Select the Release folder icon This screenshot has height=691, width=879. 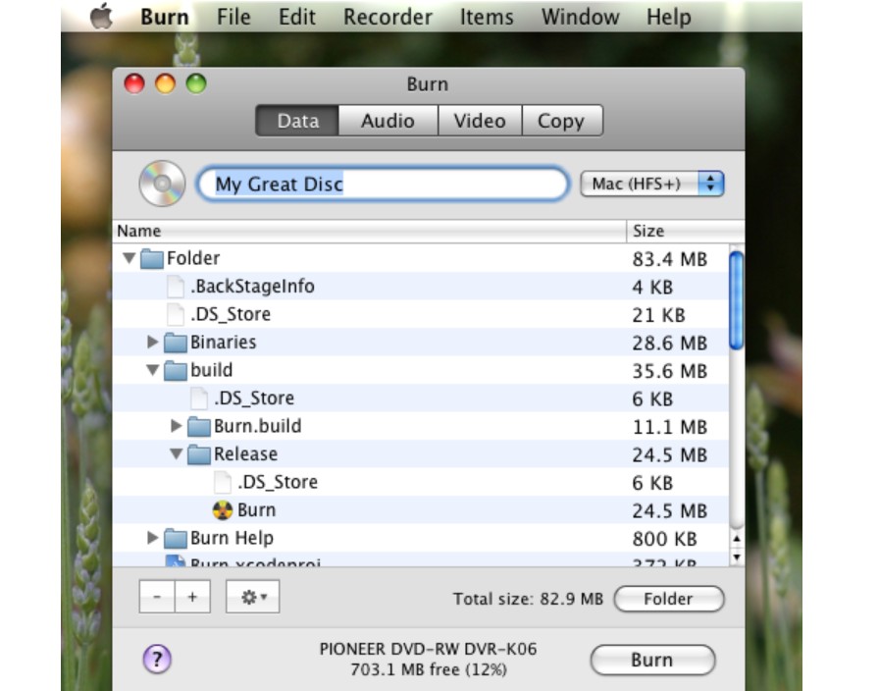coord(198,454)
